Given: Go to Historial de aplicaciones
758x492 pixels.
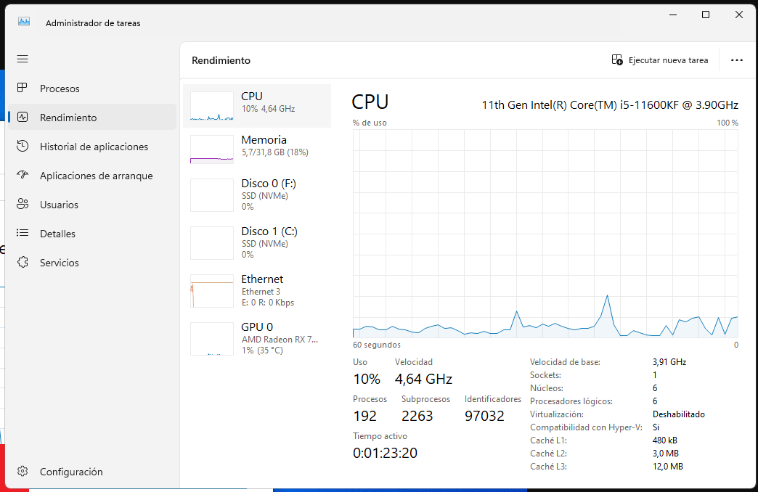Looking at the screenshot, I should [x=94, y=147].
